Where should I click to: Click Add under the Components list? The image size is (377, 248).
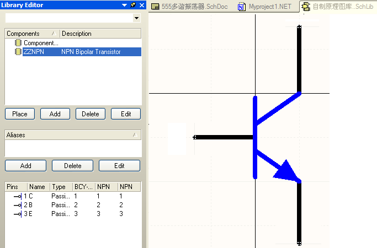pyautogui.click(x=55, y=114)
